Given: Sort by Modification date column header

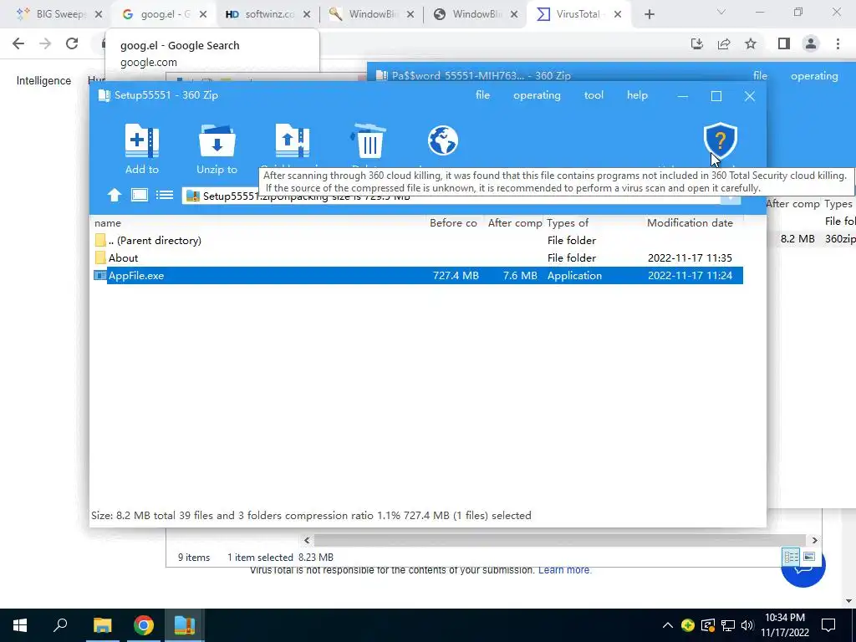Looking at the screenshot, I should [693, 222].
